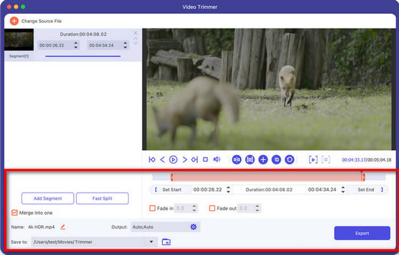This screenshot has width=399, height=255.
Task: Click the Change Source File plus icon
Action: 14,21
